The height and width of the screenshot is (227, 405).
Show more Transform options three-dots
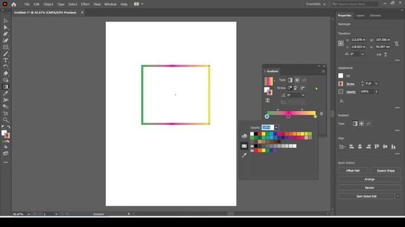(x=397, y=61)
